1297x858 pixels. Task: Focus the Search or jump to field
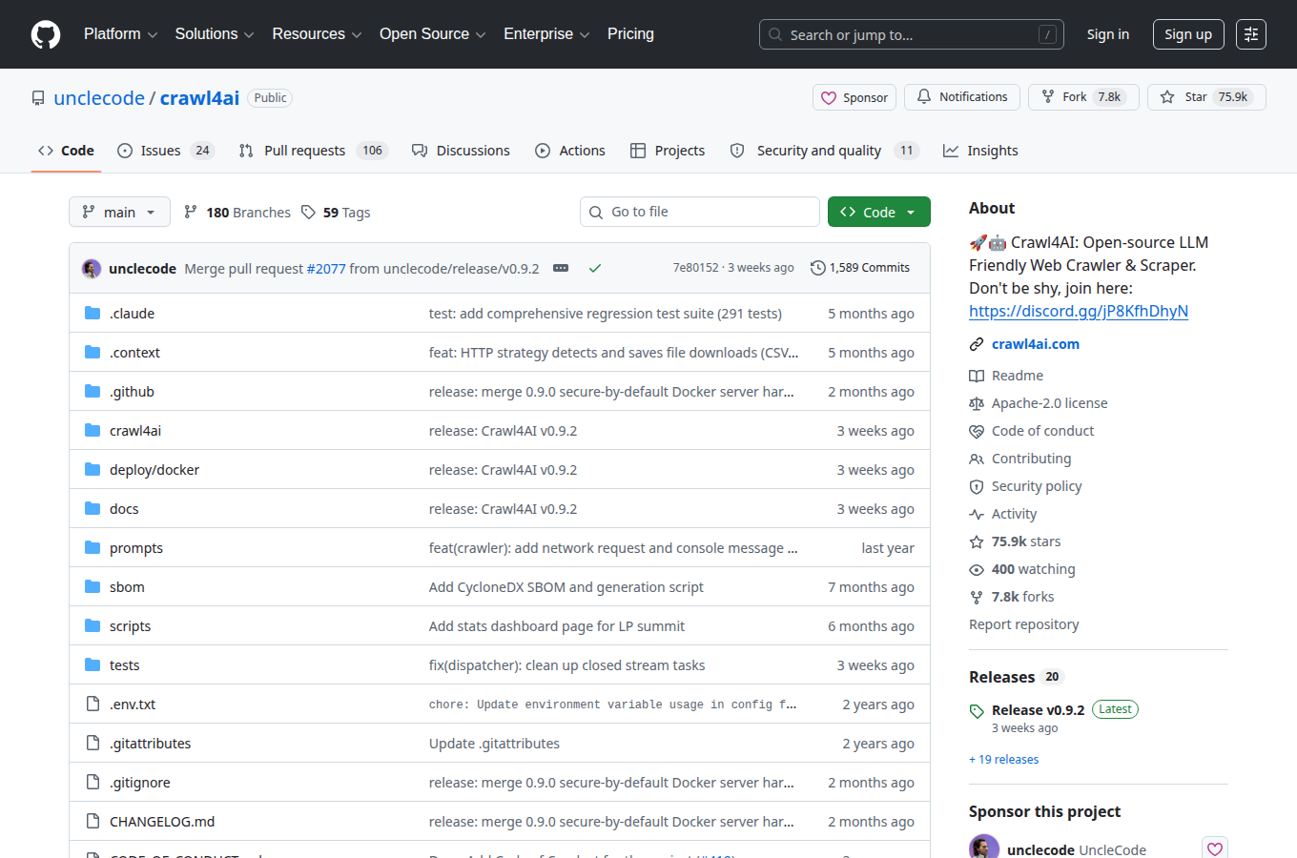click(x=912, y=34)
